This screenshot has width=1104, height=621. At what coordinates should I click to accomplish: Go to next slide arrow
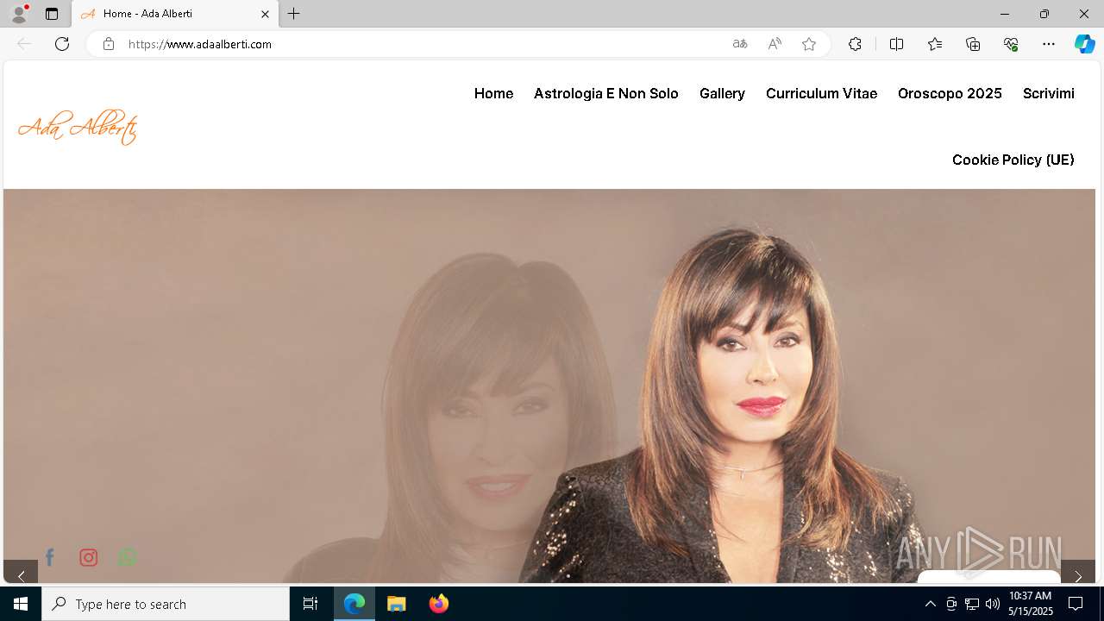click(x=1078, y=574)
